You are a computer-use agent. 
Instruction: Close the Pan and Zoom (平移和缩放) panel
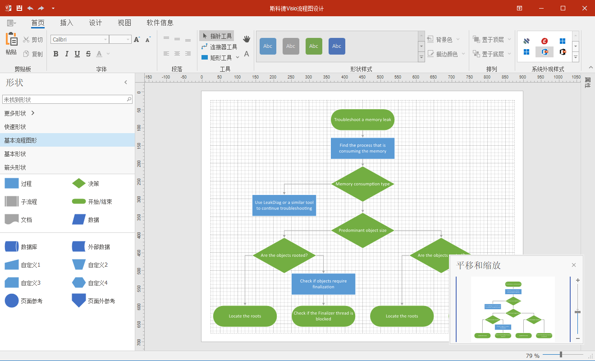point(574,265)
